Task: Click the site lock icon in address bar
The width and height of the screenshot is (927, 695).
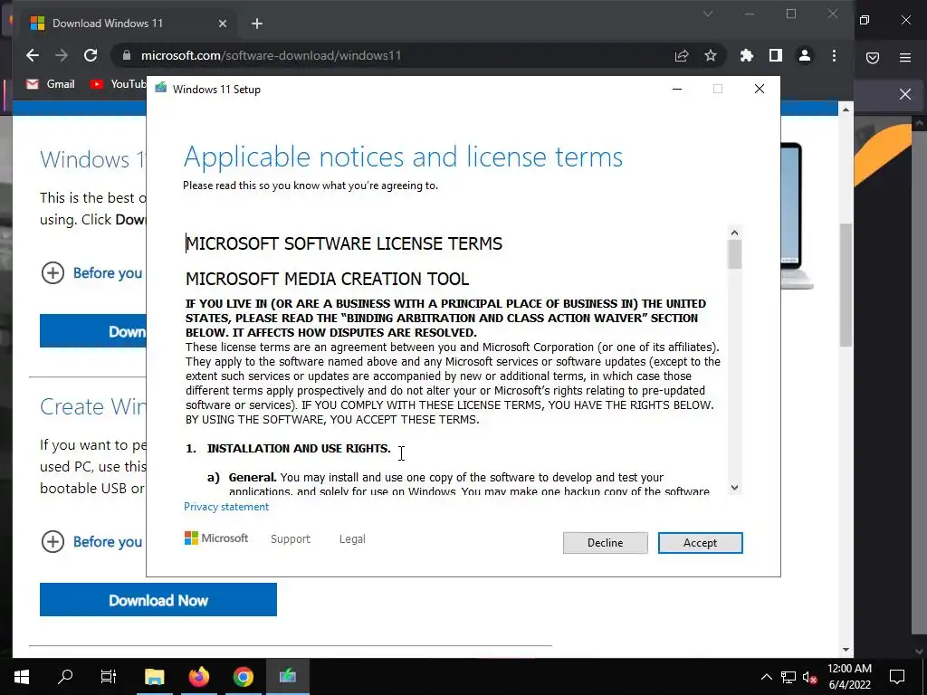Action: 126,55
